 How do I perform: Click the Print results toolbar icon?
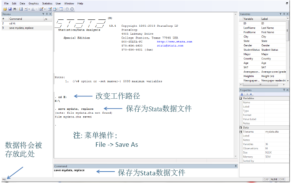(x=15, y=9)
